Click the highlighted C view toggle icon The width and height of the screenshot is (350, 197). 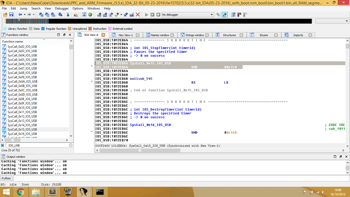click(225, 15)
